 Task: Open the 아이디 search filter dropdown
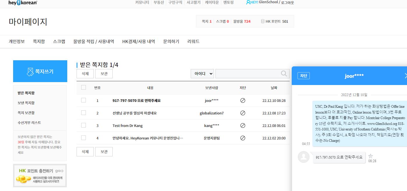click(202, 74)
